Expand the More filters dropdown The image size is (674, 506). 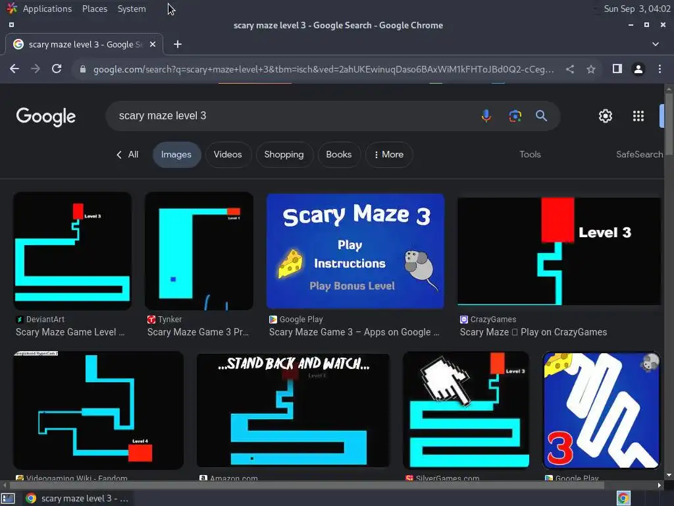pyautogui.click(x=389, y=154)
